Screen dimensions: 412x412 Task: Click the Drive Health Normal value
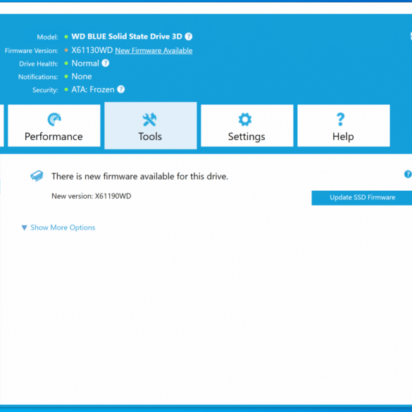(85, 63)
